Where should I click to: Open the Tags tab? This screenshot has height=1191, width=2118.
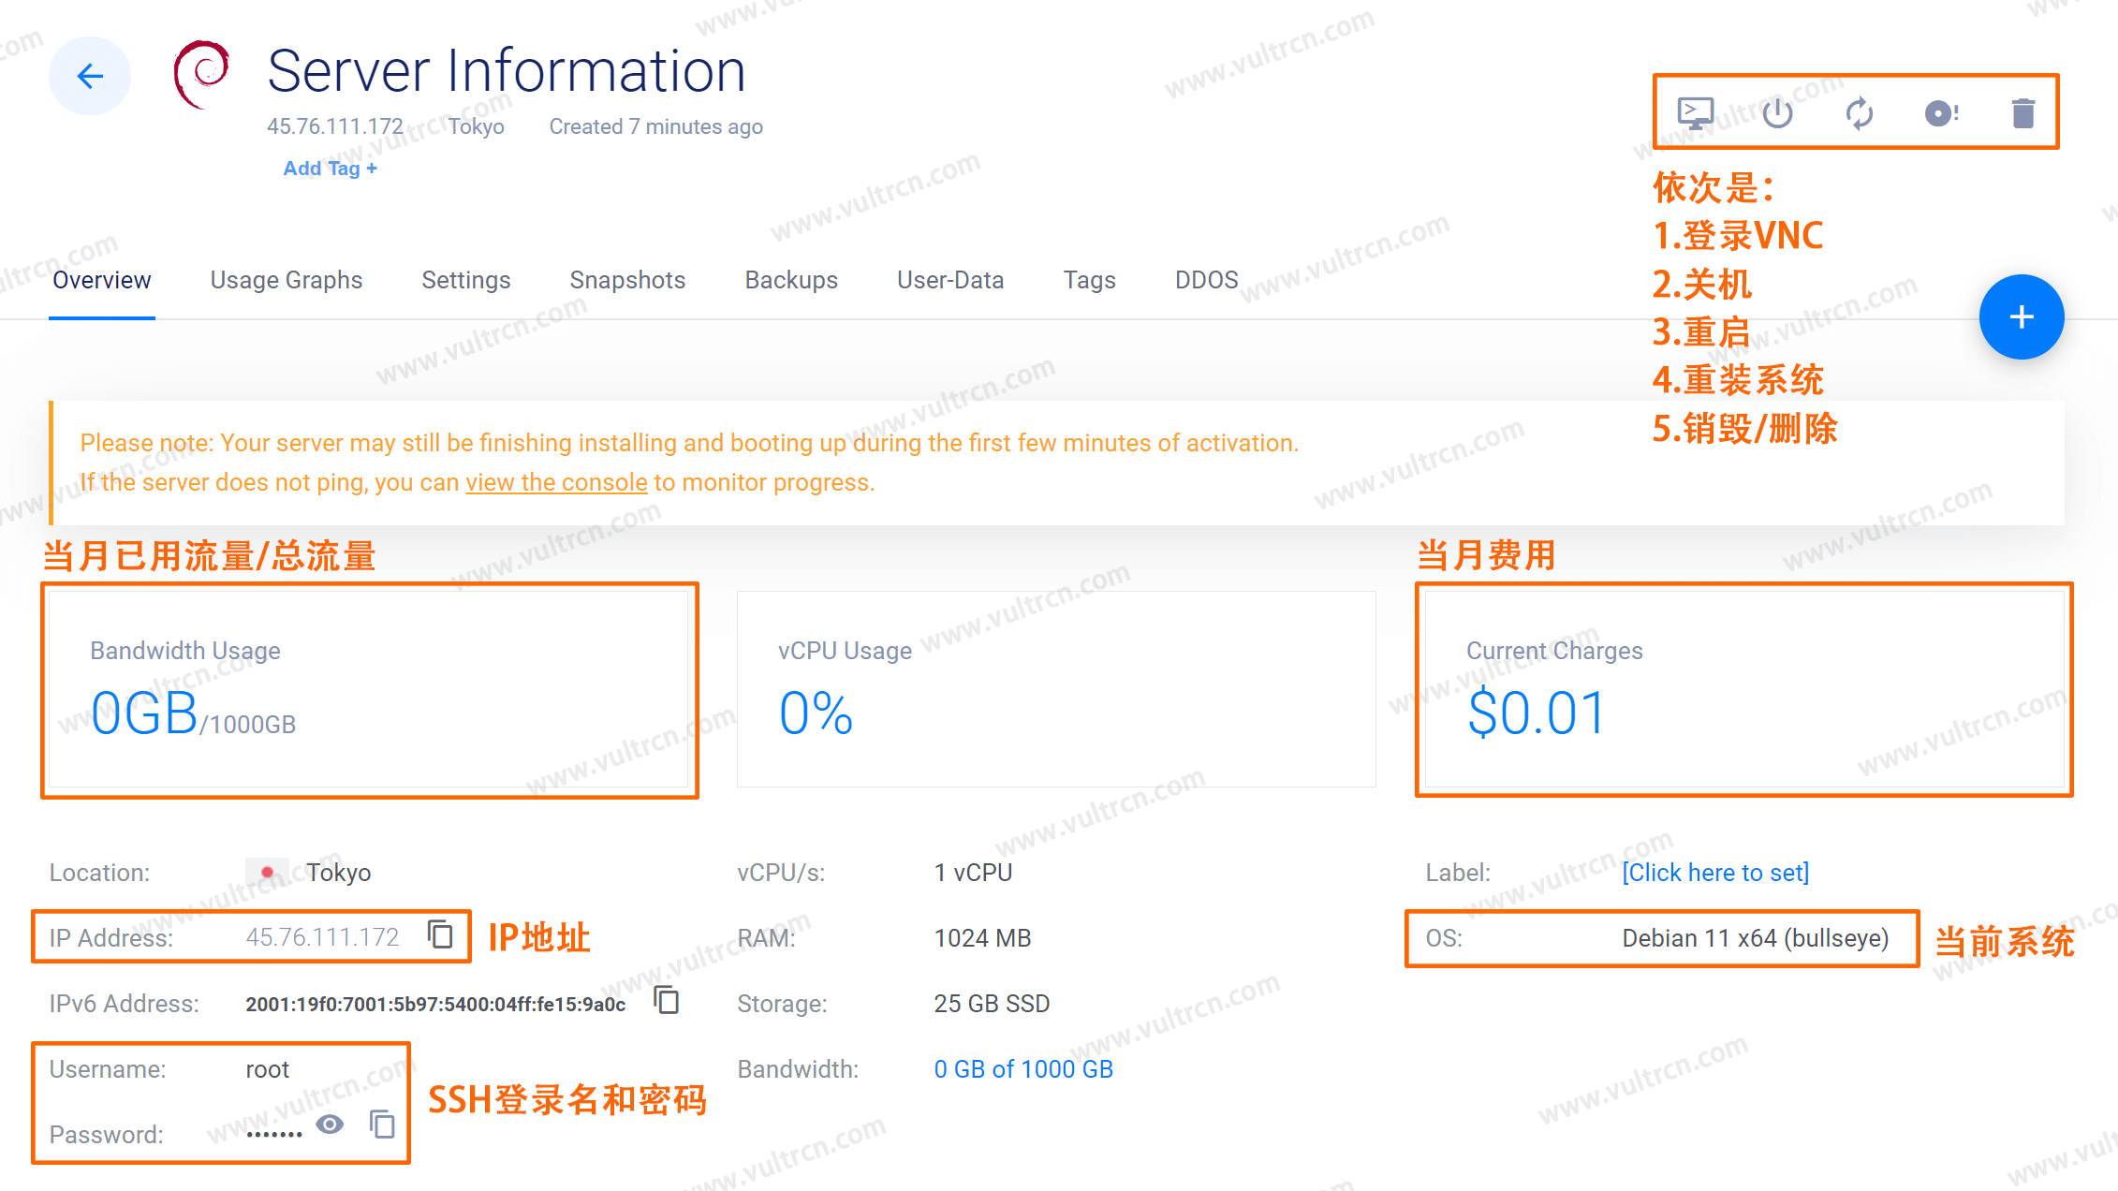(1089, 280)
